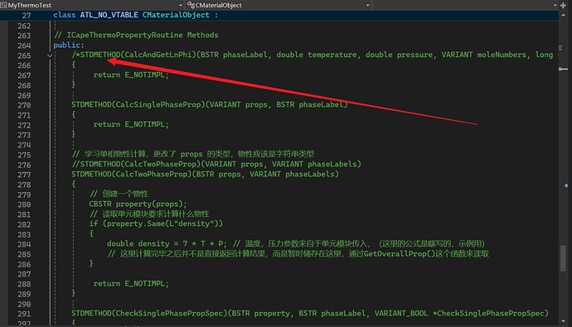The height and width of the screenshot is (327, 572).
Task: Click the scrollbar up arrow
Action: click(563, 15)
